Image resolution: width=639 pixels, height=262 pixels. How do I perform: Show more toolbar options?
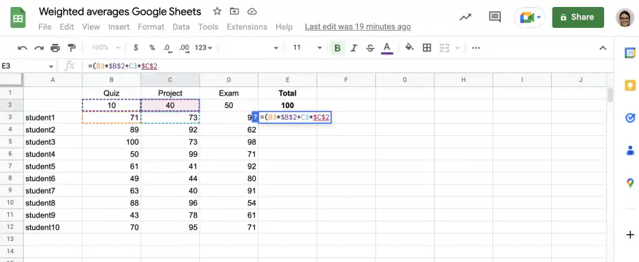click(x=476, y=48)
